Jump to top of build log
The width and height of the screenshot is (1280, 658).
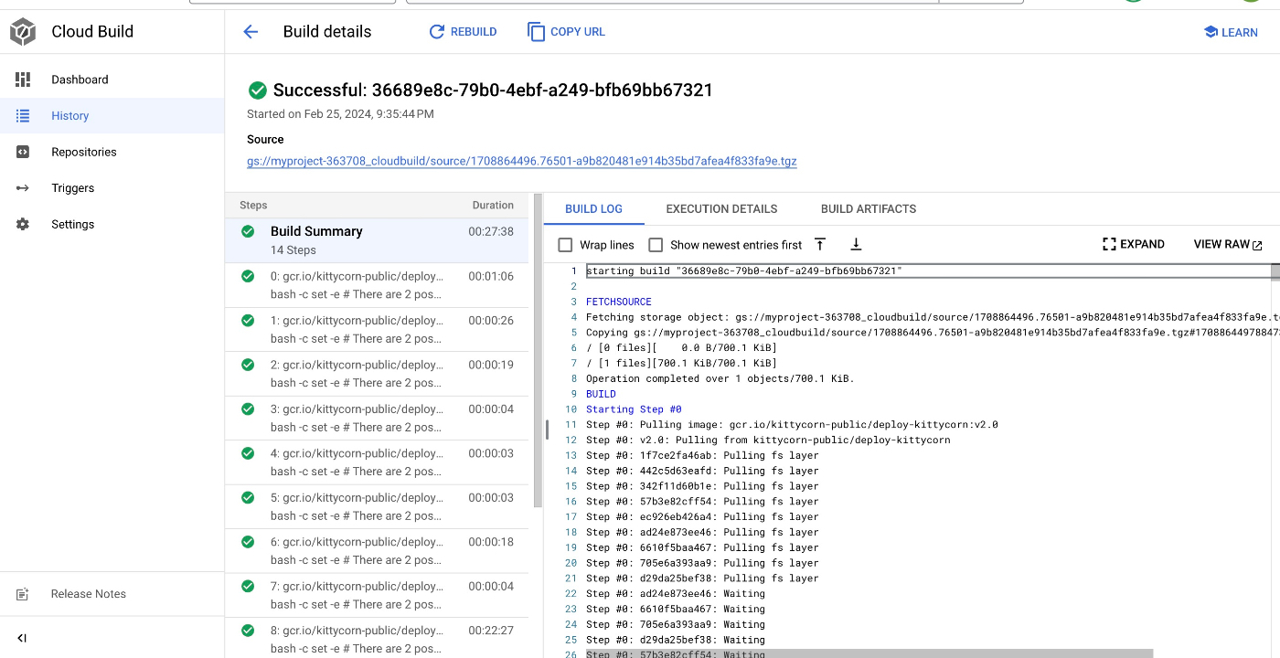pyautogui.click(x=820, y=244)
